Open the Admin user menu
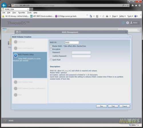This screenshot has width=143, height=128. (x=135, y=23)
